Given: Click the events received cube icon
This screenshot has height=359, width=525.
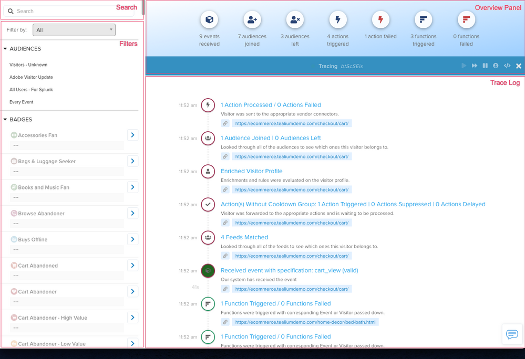Looking at the screenshot, I should [x=209, y=20].
